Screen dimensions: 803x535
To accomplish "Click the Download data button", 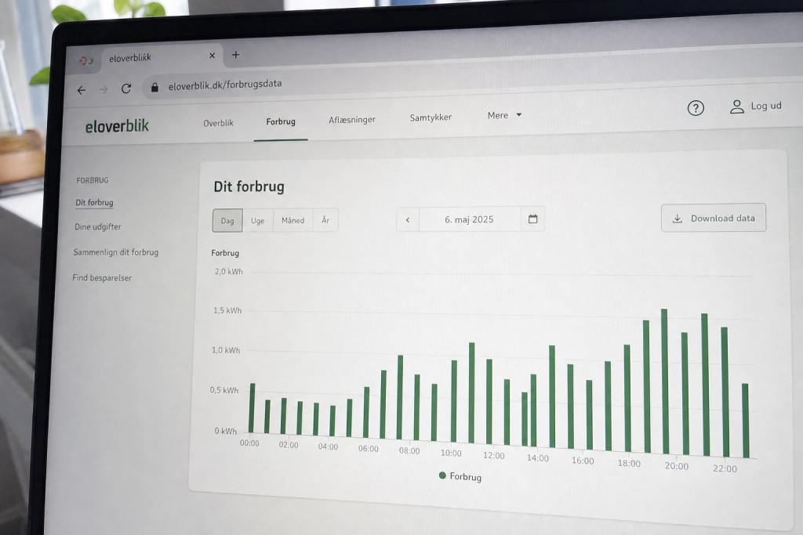I will tap(714, 218).
